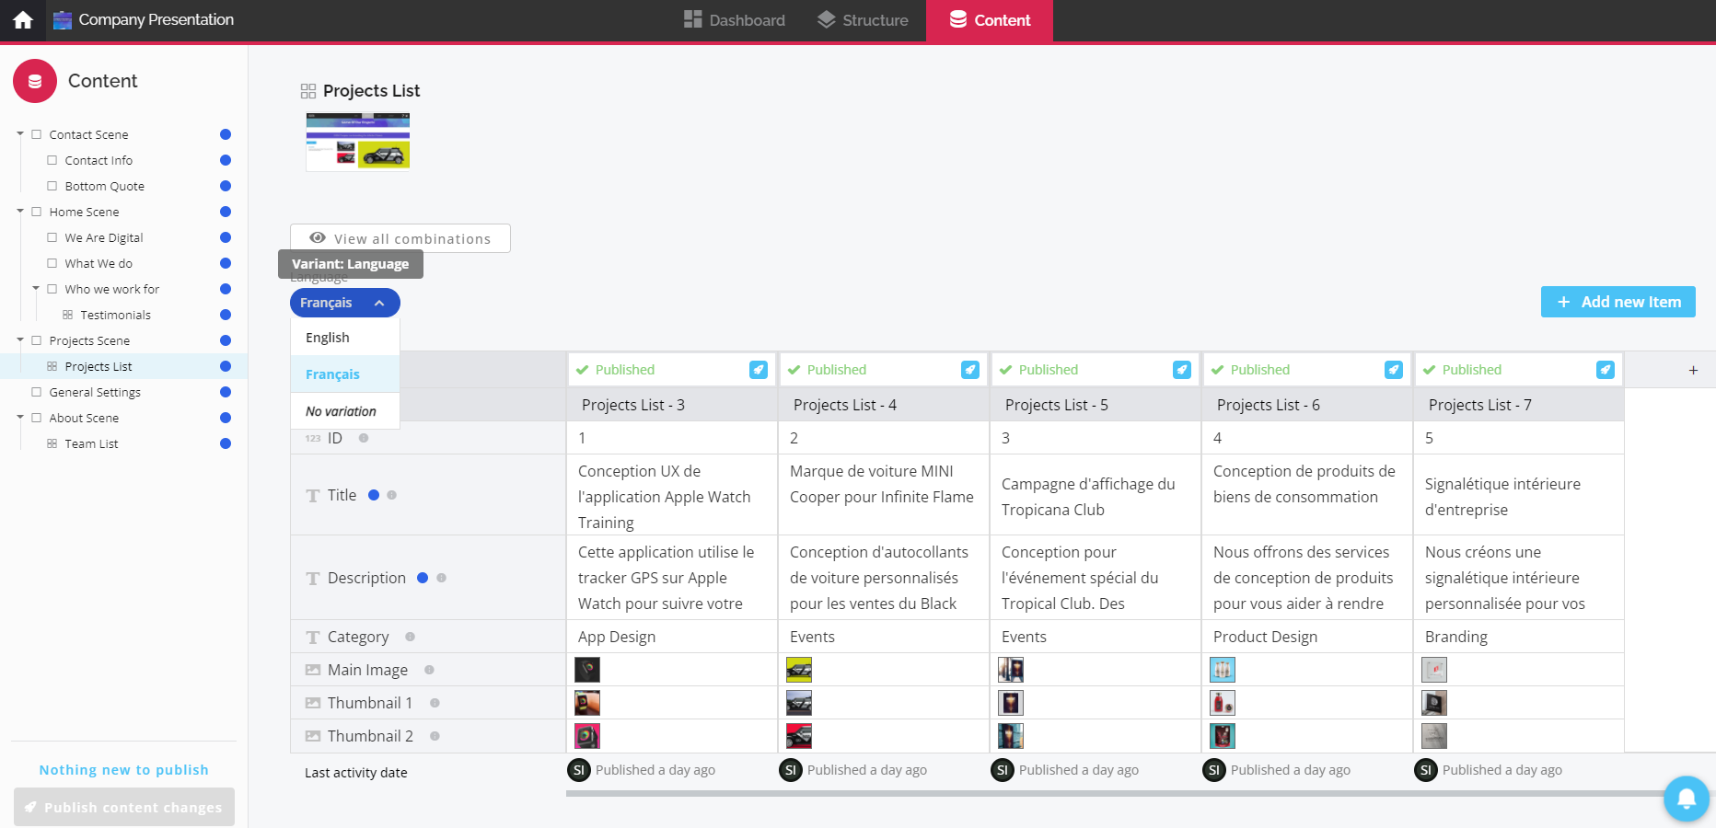Collapse the Who we work for node
Screen dimensions: 1716x828
[x=36, y=289]
